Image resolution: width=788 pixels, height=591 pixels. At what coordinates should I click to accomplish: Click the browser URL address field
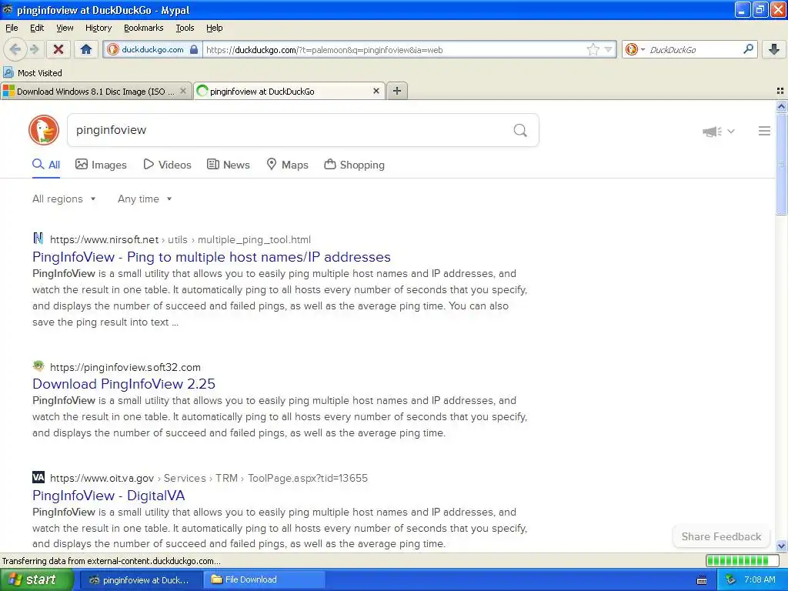coord(395,50)
